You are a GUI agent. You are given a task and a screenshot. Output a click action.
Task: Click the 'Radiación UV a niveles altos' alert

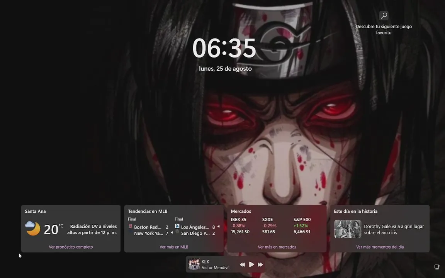tap(92, 229)
